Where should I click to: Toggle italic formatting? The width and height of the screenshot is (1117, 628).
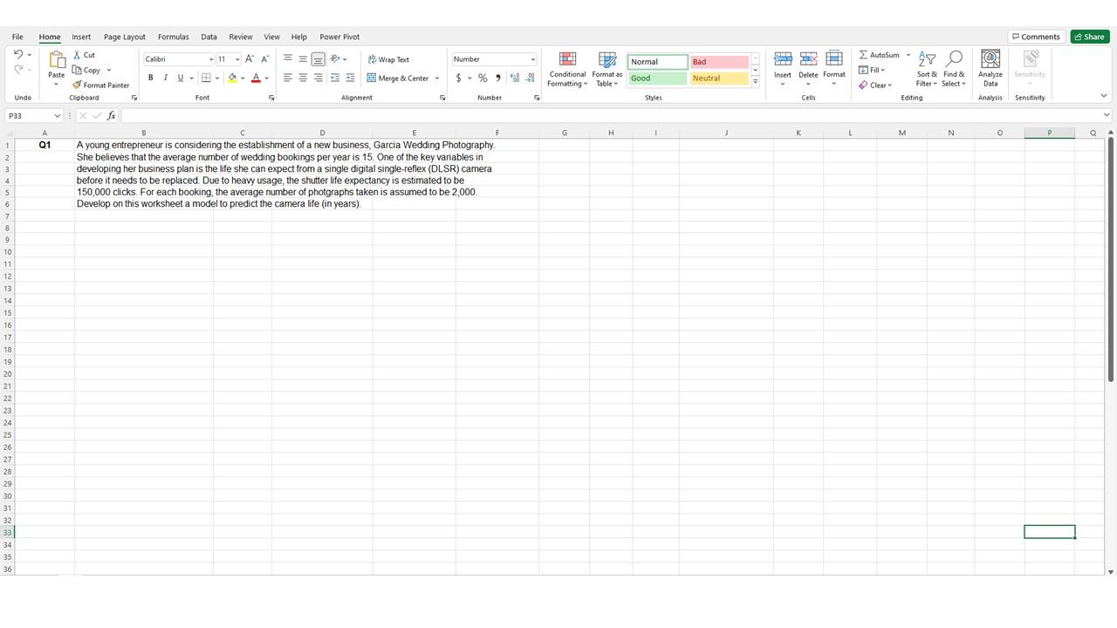pos(166,78)
